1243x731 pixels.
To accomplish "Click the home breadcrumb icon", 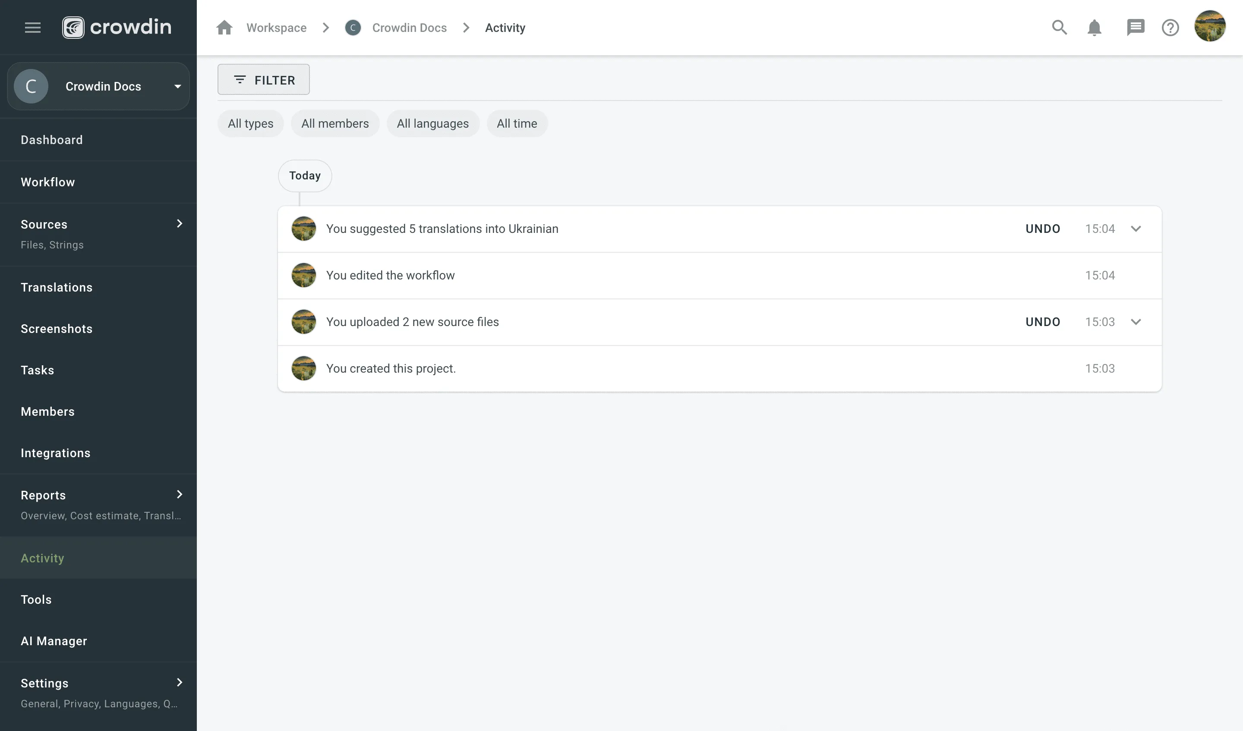I will pos(224,28).
